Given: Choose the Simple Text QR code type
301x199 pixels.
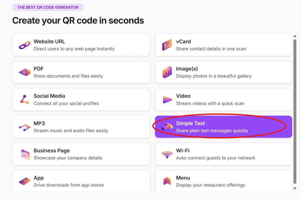Looking at the screenshot, I should [223, 126].
